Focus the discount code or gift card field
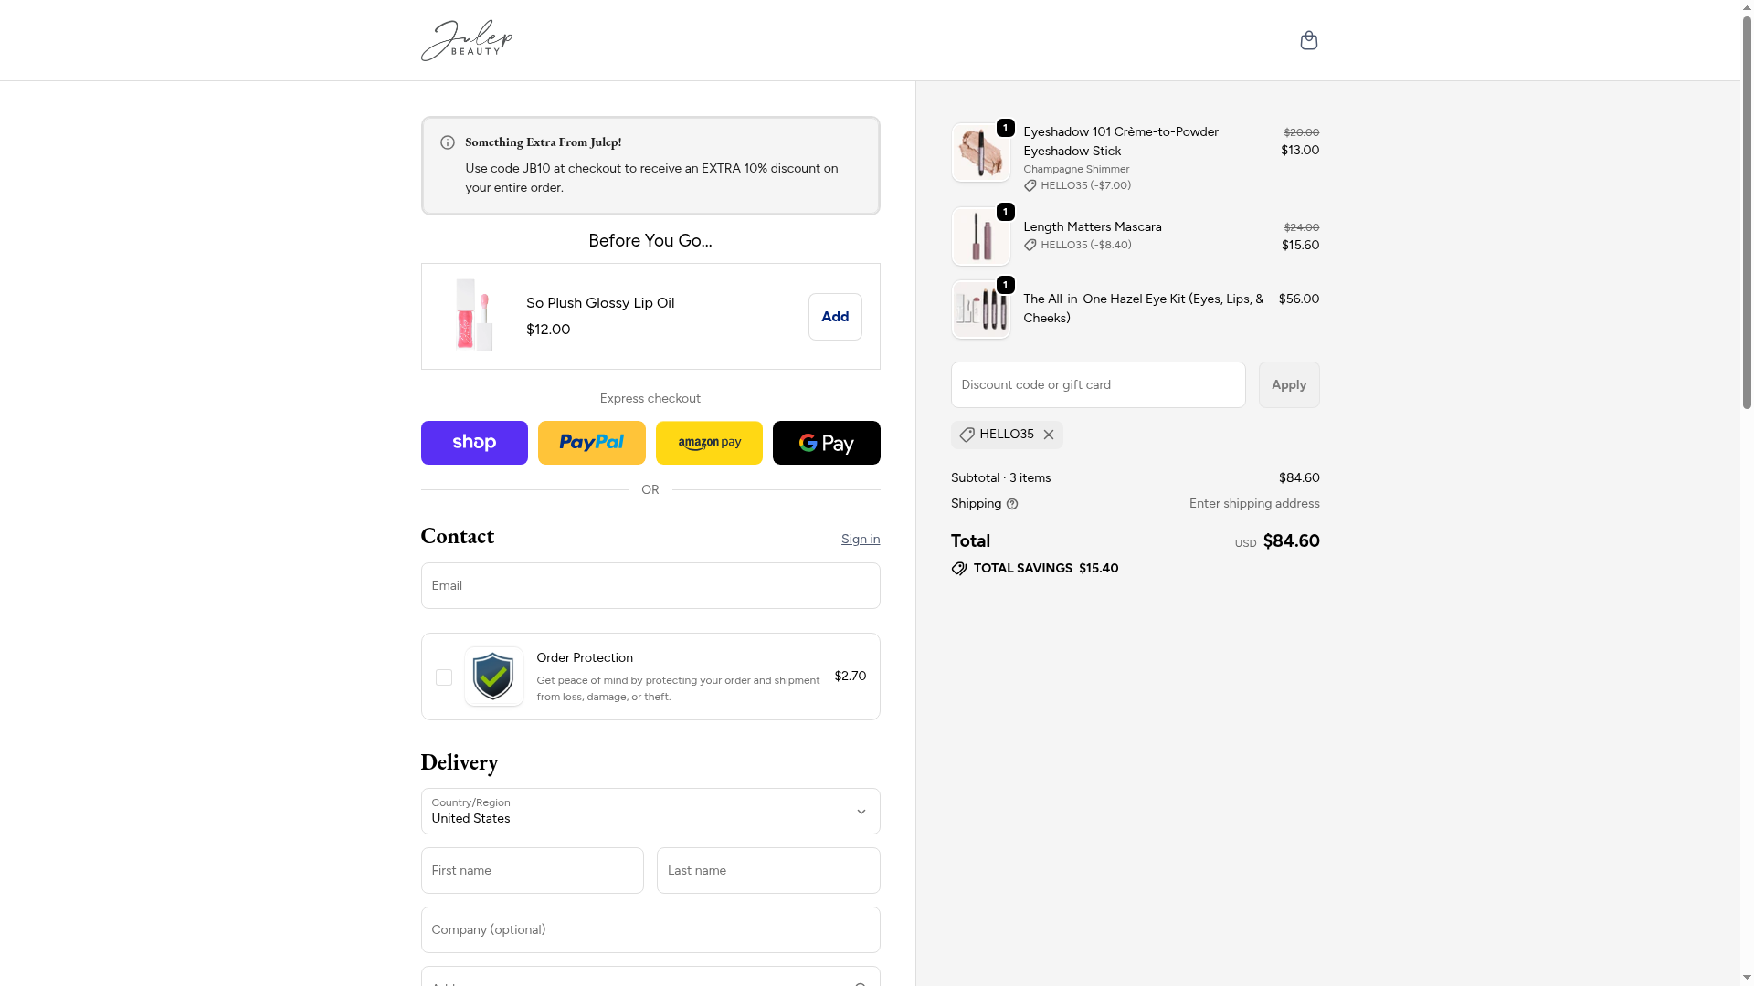This screenshot has height=986, width=1754. (1097, 385)
